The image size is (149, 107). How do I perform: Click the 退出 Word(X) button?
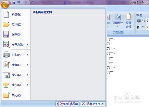point(93,104)
